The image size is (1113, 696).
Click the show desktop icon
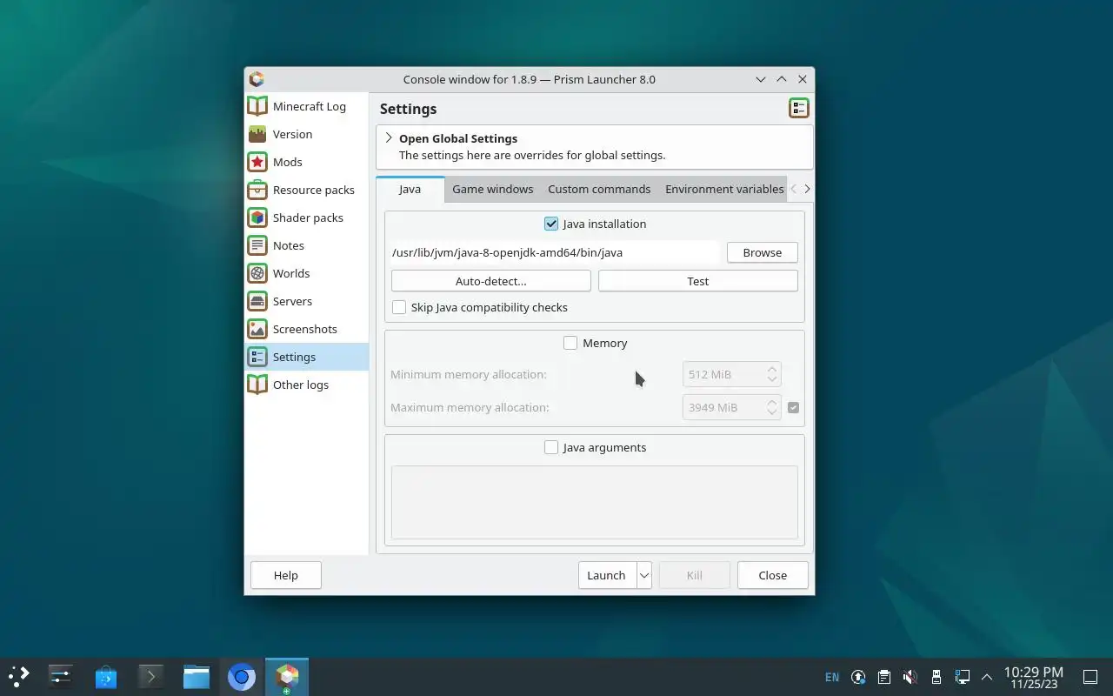click(x=1090, y=677)
